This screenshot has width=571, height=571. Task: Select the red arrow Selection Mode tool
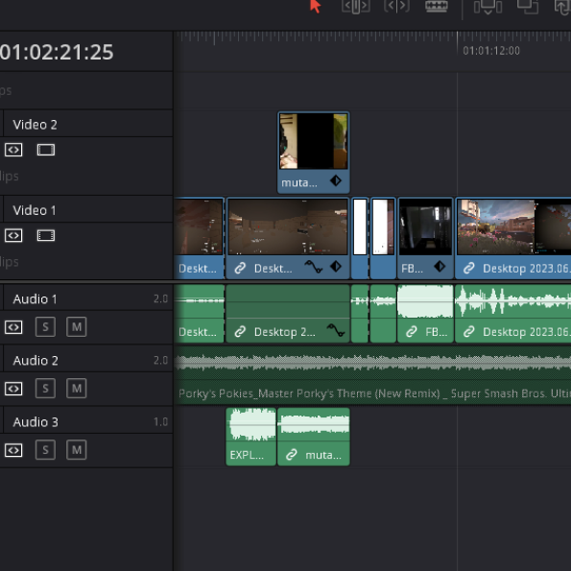tap(315, 6)
